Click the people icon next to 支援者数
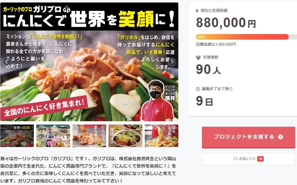Viewport: 297px width, 185px height. point(198,57)
